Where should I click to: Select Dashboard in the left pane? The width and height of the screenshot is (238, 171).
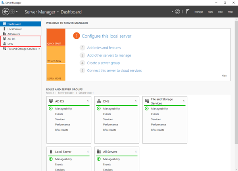click(x=21, y=24)
